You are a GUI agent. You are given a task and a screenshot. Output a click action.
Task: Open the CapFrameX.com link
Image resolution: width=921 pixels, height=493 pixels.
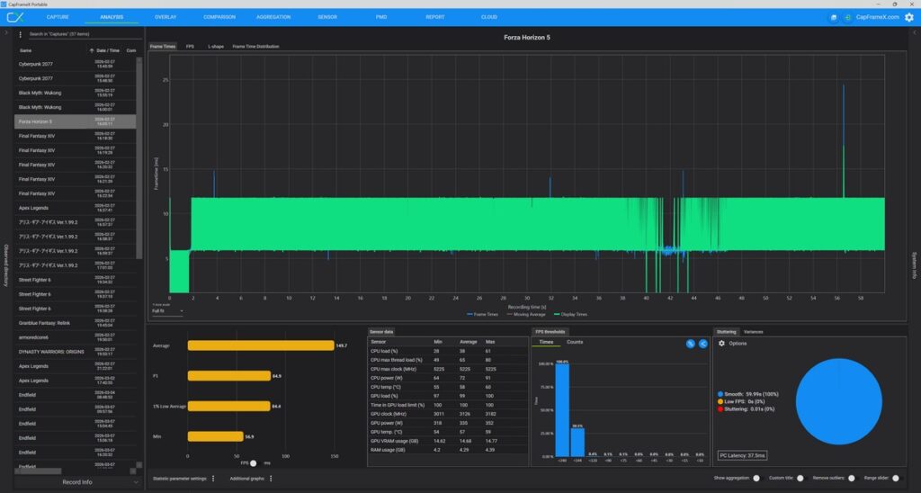[x=877, y=17]
